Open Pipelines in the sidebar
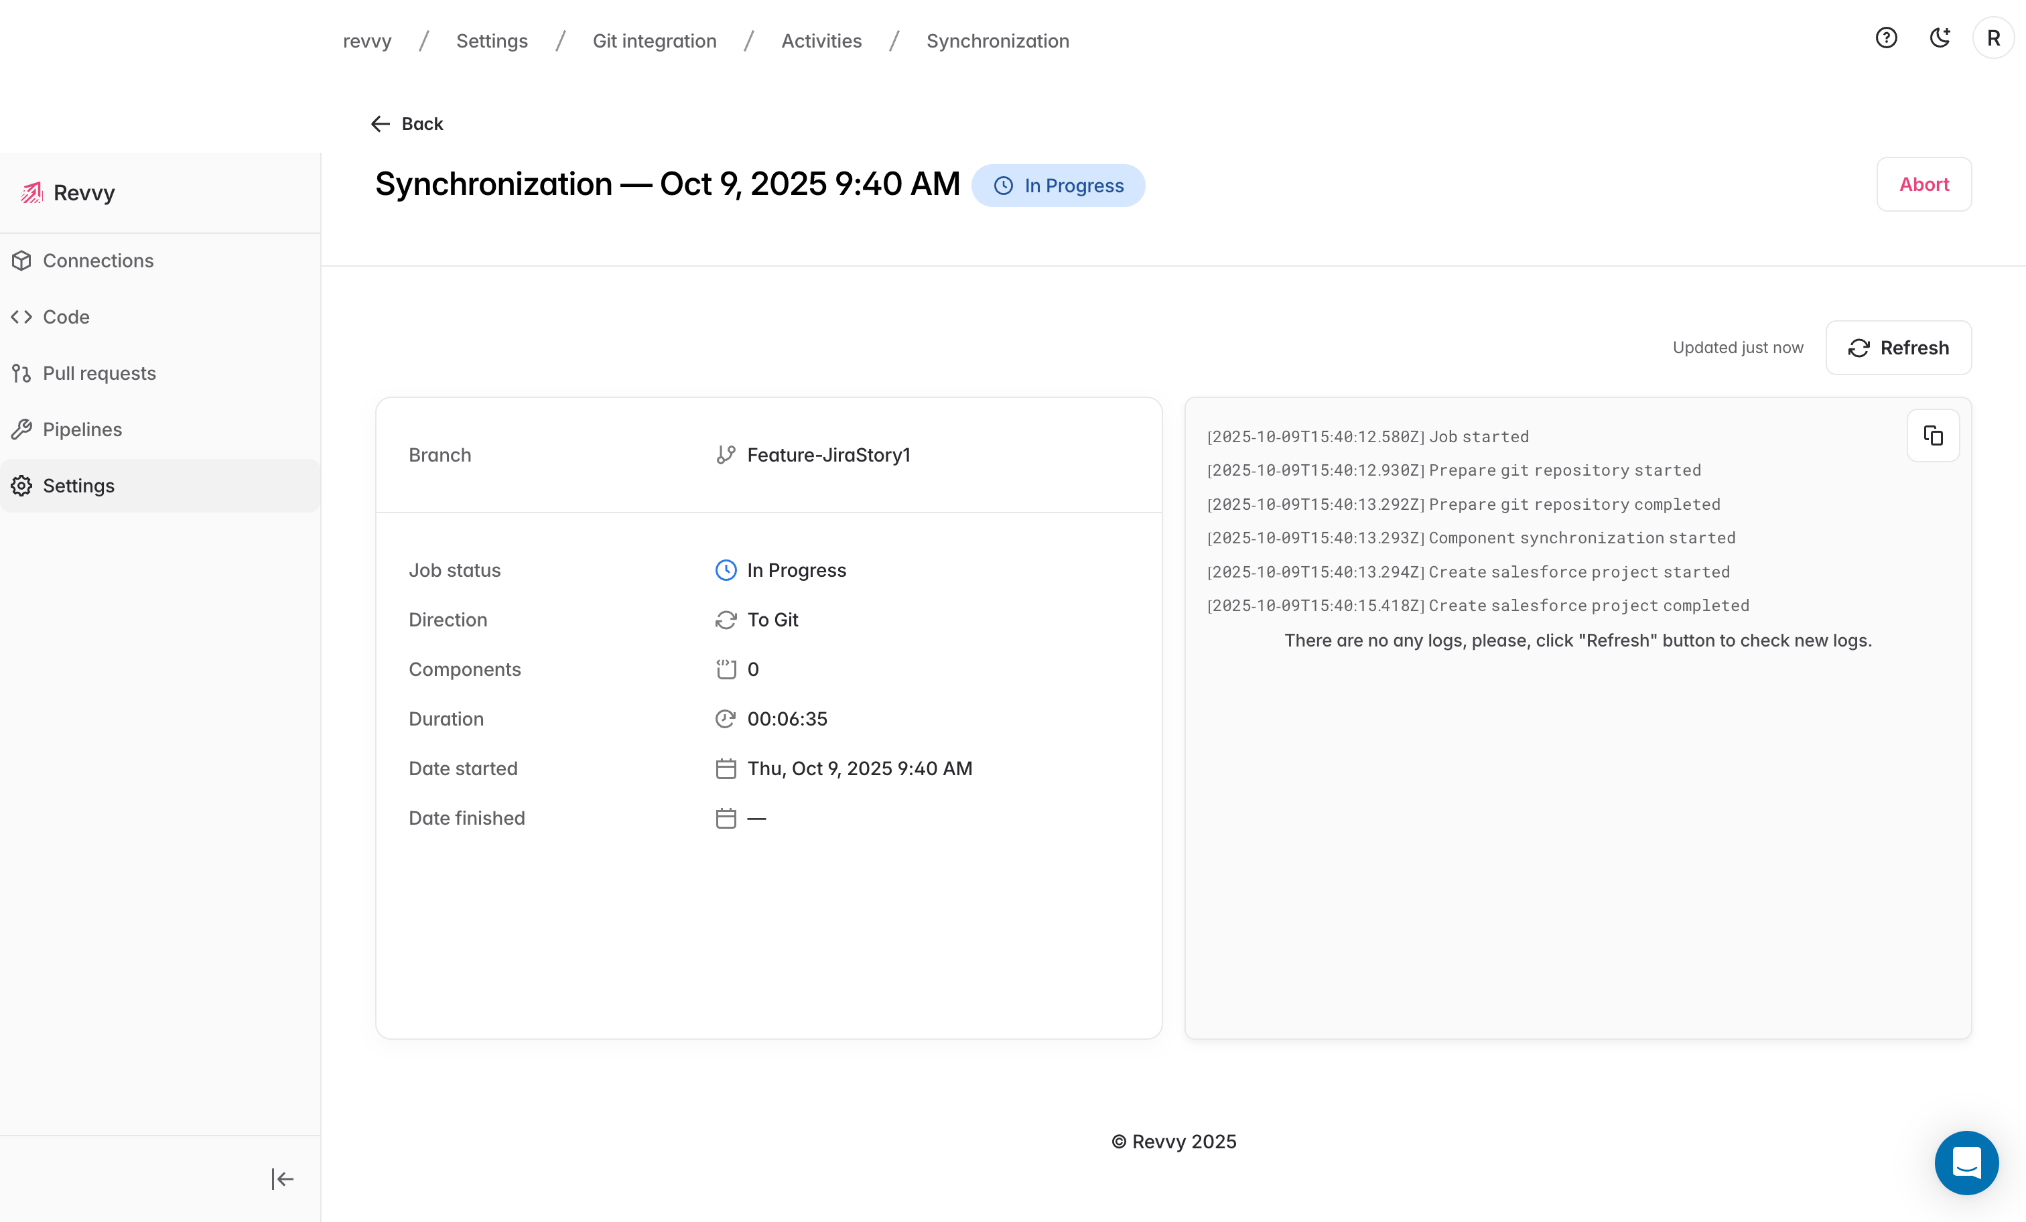This screenshot has width=2026, height=1222. 82,429
